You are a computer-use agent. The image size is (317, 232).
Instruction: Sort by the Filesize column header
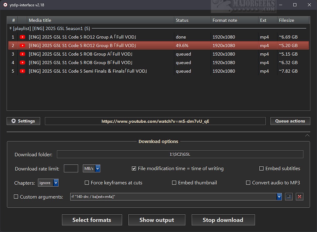click(286, 20)
